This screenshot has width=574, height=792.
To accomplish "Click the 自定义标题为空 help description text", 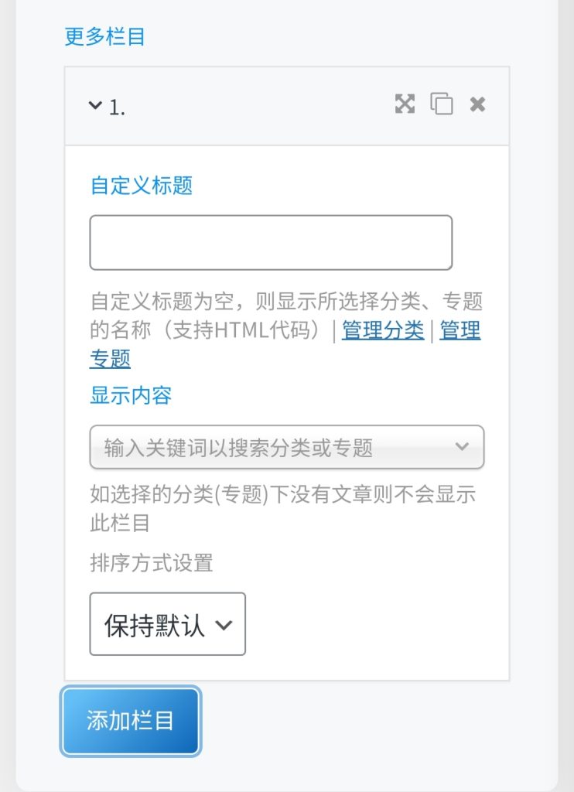I will [x=232, y=302].
